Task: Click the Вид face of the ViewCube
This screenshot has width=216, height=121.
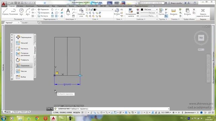Action: 201,38
